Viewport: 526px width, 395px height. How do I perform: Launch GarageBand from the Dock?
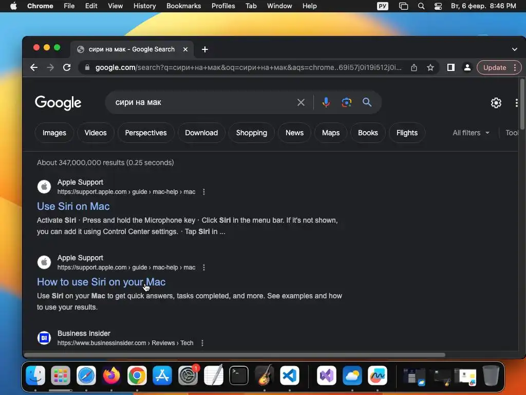pyautogui.click(x=265, y=375)
